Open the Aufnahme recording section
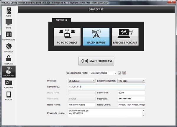Screen dimensions: 177x127 9,84
